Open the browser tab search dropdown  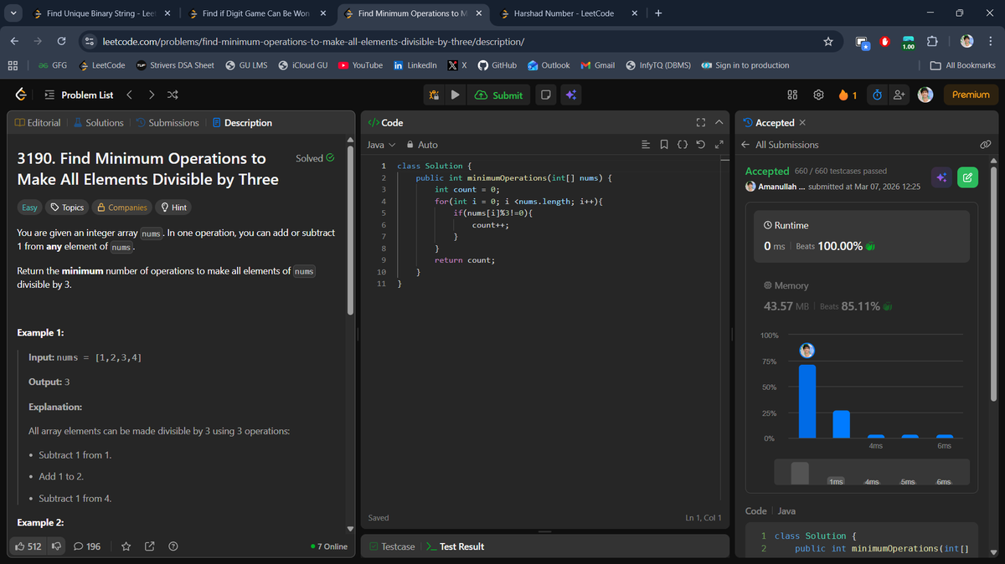pos(13,13)
